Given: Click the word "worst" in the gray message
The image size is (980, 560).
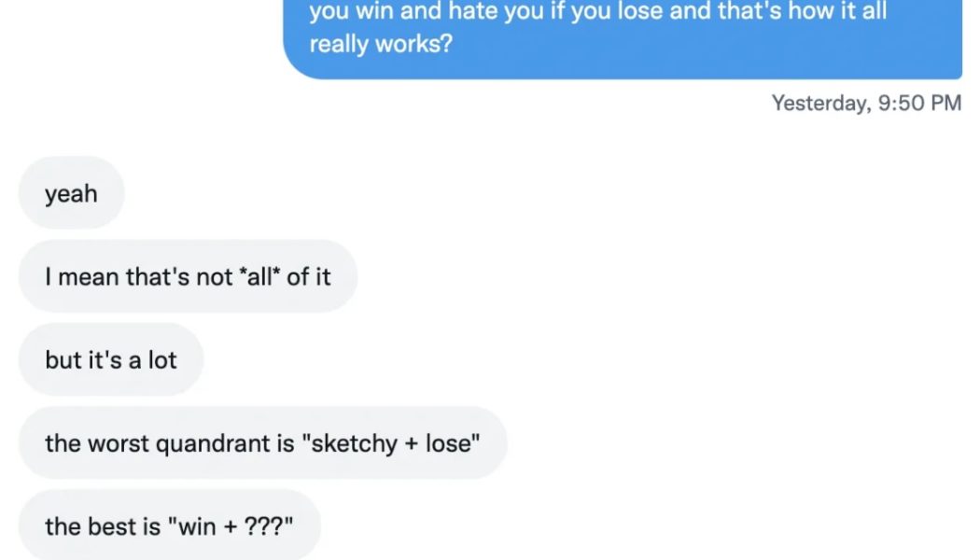Looking at the screenshot, I should [x=119, y=443].
